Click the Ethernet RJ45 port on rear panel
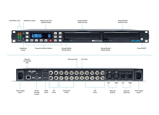The height and width of the screenshot is (115, 159). (28, 77)
